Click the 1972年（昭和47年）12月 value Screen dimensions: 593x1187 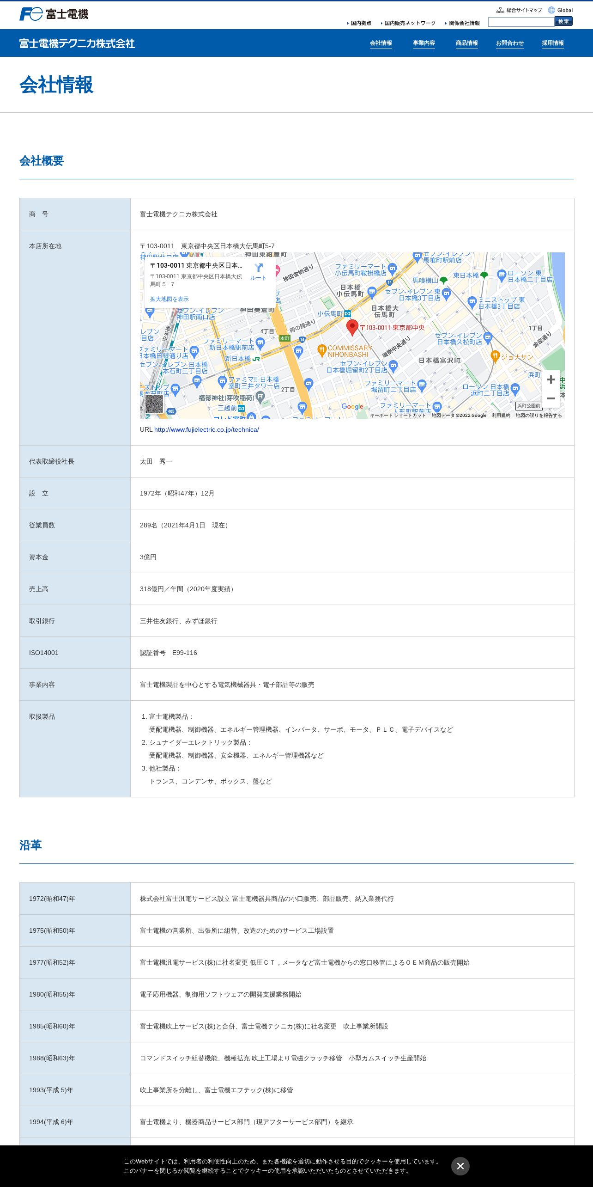click(x=177, y=494)
